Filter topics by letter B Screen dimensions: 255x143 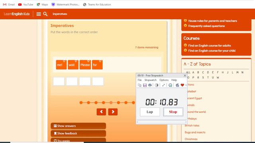pos(198,72)
